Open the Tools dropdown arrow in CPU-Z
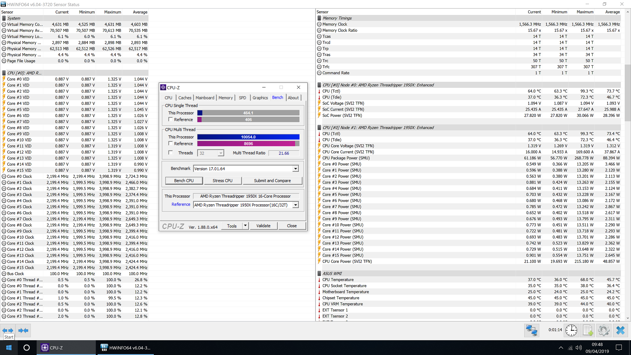The width and height of the screenshot is (631, 355). (245, 226)
